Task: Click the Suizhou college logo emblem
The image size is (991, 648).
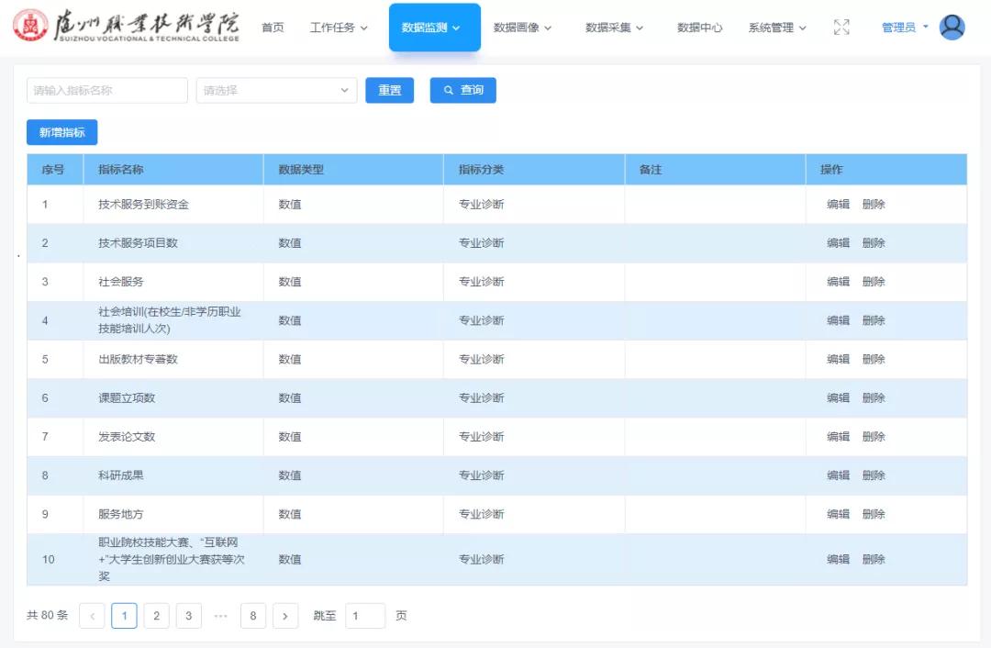Action: (30, 27)
